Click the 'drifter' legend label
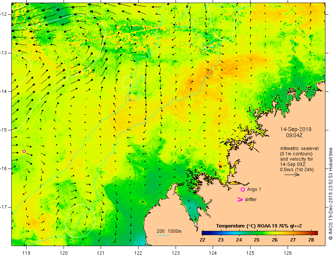The width and height of the screenshot is (333, 257). 251,200
